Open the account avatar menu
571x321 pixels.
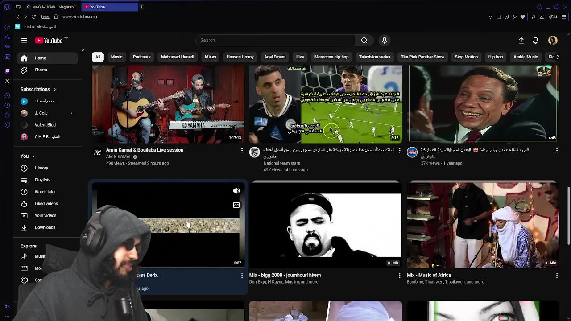coord(553,41)
